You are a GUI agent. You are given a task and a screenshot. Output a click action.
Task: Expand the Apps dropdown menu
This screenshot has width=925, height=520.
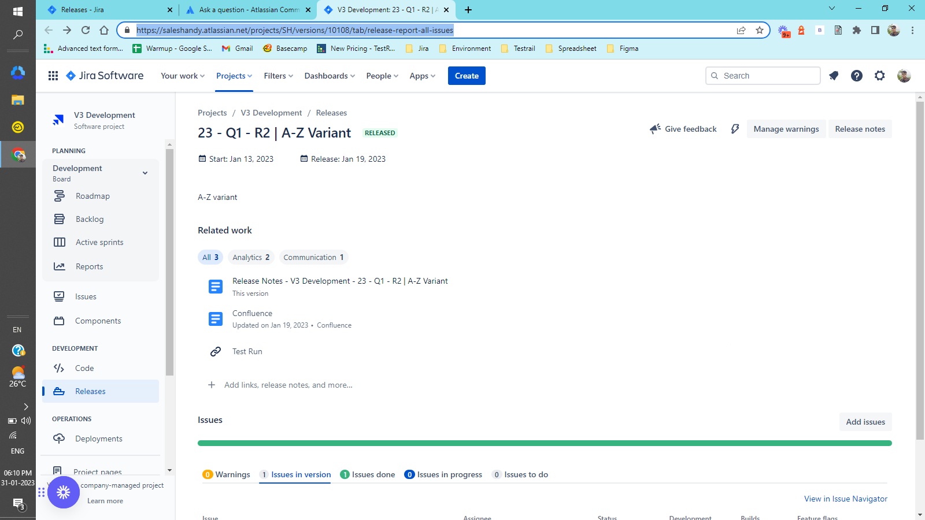point(423,76)
